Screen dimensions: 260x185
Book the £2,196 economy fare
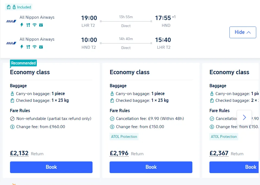[x=151, y=167]
